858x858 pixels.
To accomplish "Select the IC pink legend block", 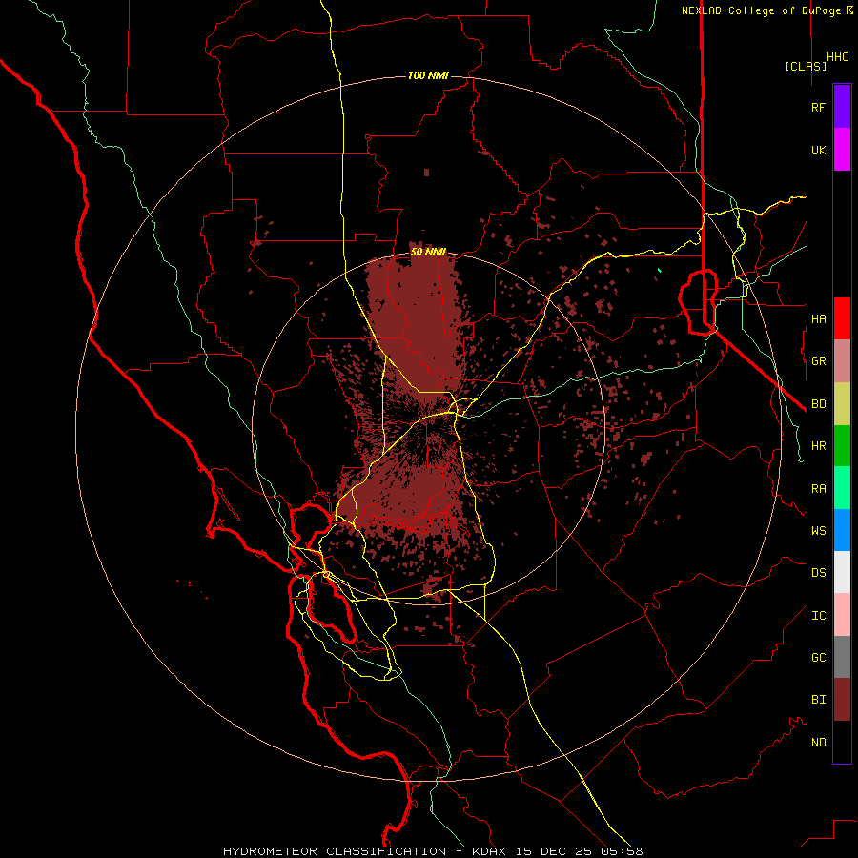I will coord(842,615).
